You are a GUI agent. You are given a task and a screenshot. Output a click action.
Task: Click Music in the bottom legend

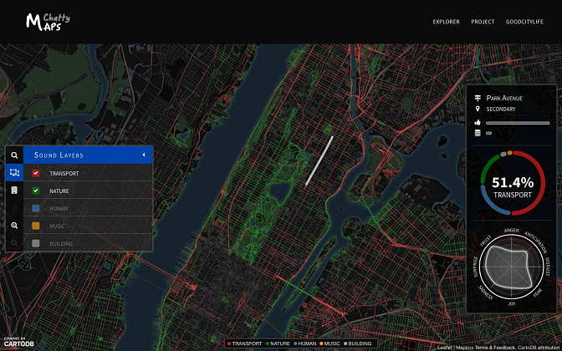330,343
